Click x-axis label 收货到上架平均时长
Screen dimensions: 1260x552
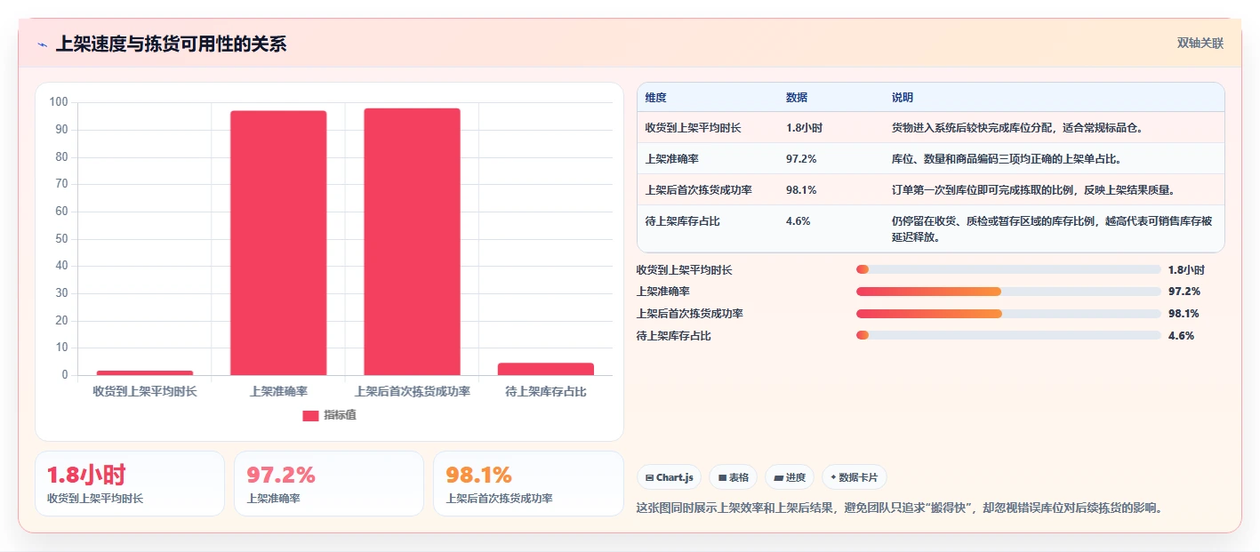[x=145, y=391]
